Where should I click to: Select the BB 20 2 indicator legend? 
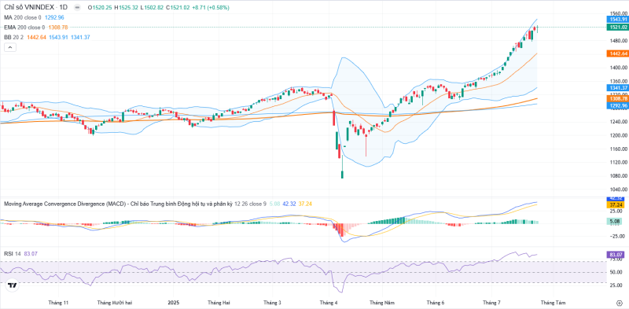(x=14, y=37)
